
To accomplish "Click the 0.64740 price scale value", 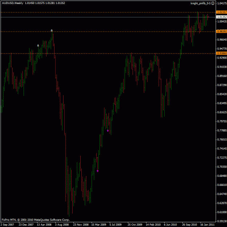I will 222,194.
